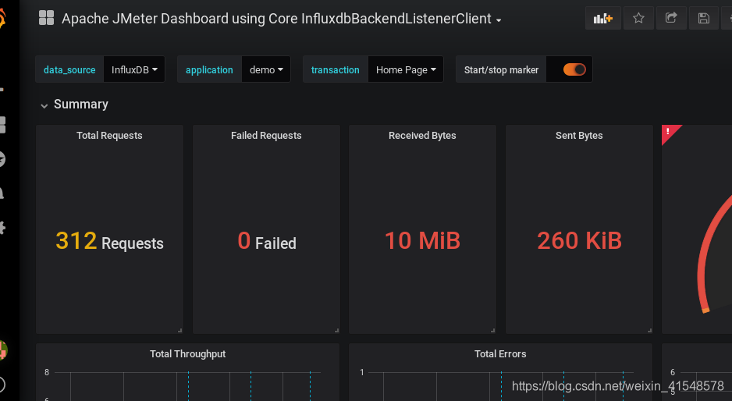Click the Share dashboard icon
This screenshot has width=732, height=401.
pos(671,18)
